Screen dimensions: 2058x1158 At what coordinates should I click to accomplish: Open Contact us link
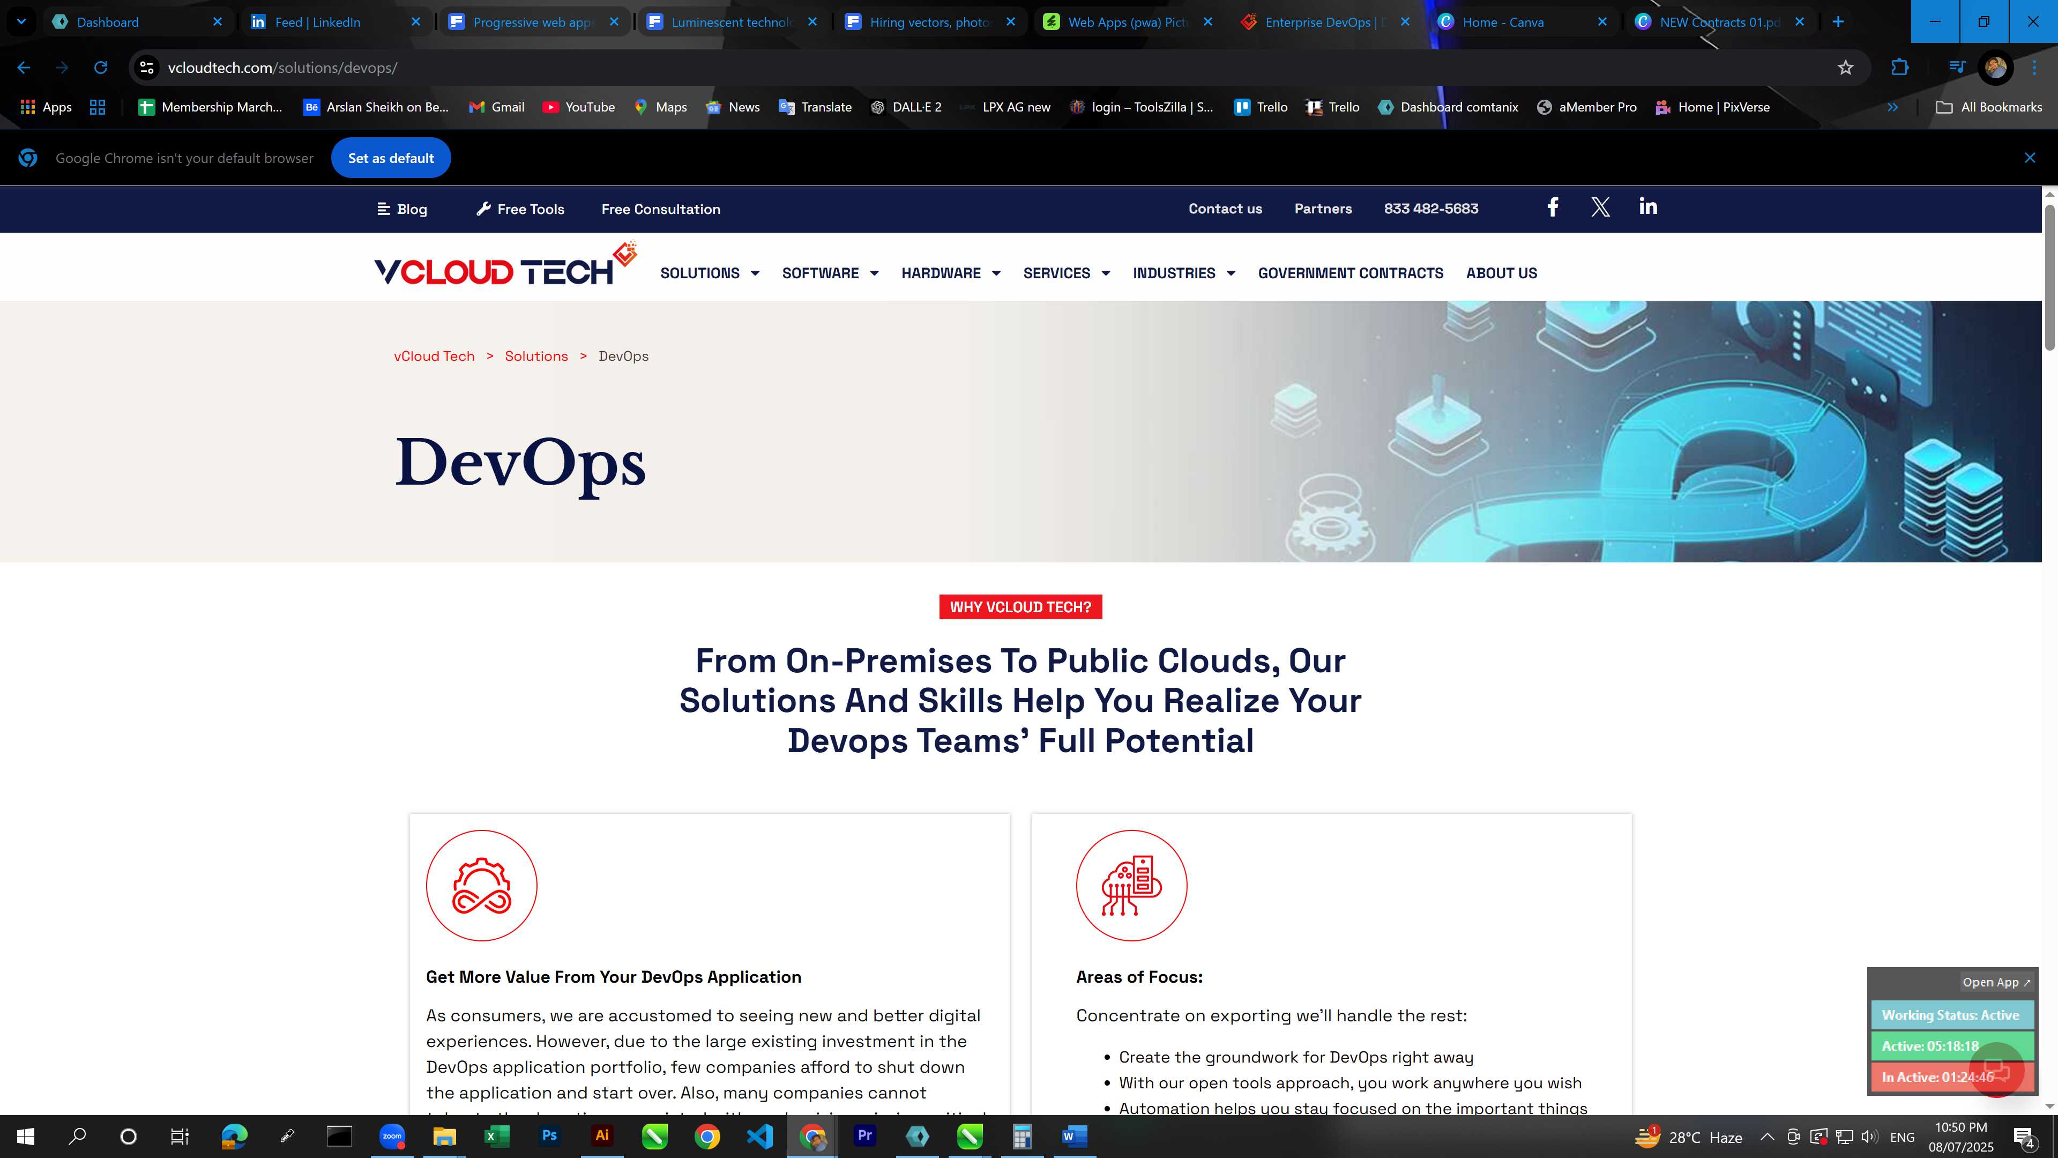pyautogui.click(x=1225, y=209)
